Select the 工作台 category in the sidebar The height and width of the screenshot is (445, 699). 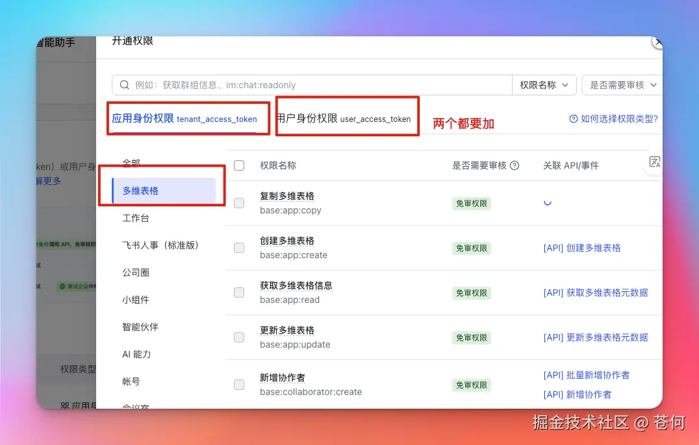click(x=137, y=219)
